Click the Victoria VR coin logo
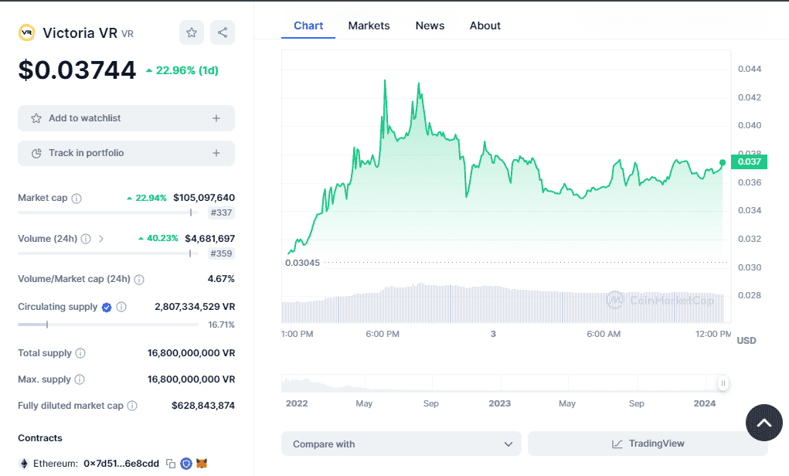Image resolution: width=789 pixels, height=476 pixels. click(x=27, y=32)
